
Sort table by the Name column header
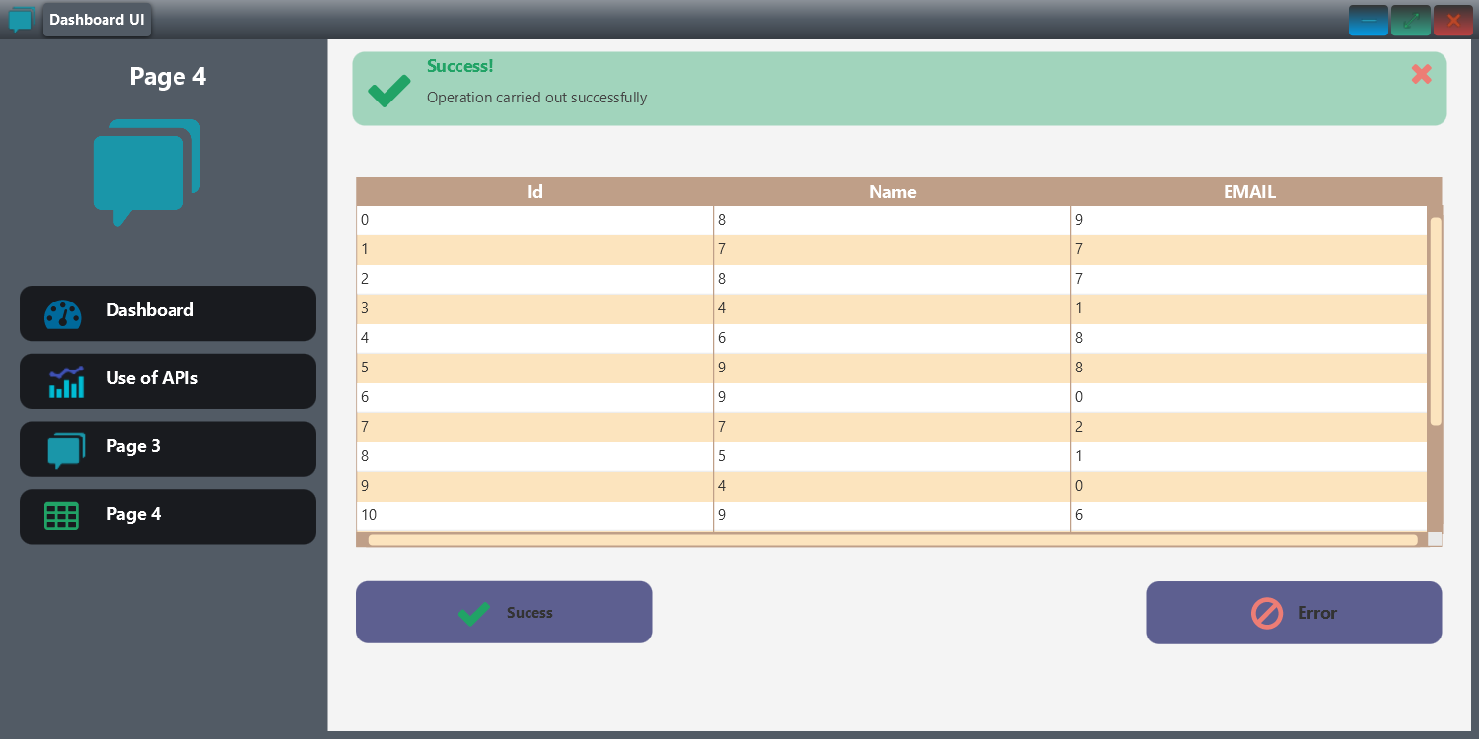point(892,192)
